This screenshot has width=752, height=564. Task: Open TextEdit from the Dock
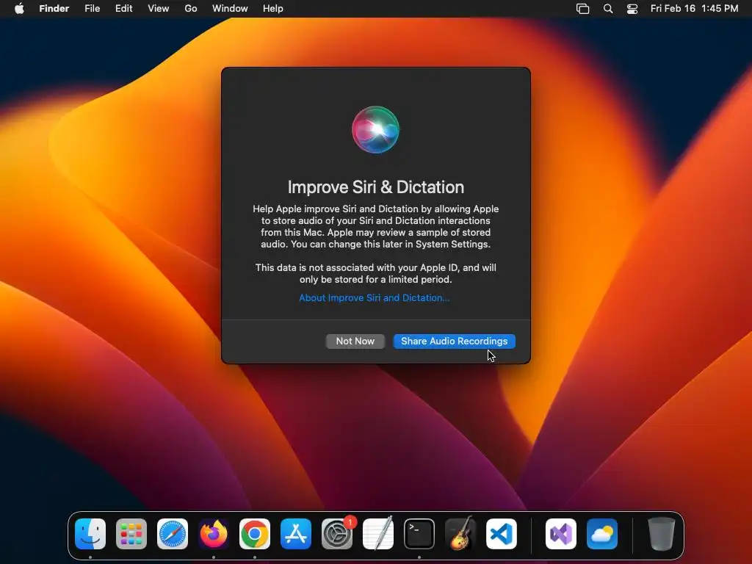pos(378,534)
